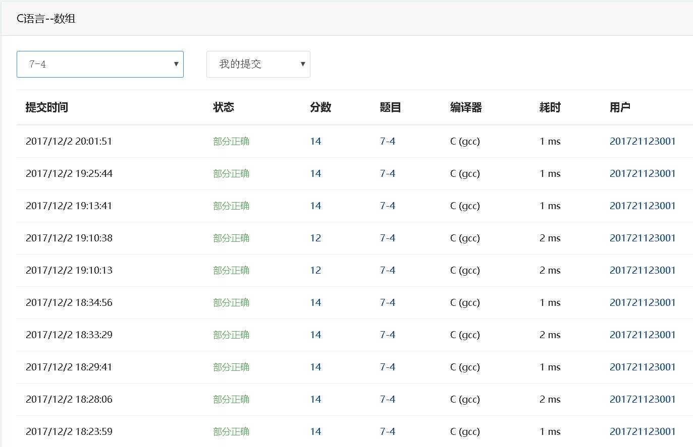The width and height of the screenshot is (693, 447).
Task: Click score 14 of 18:34:56 submission
Action: pos(315,302)
